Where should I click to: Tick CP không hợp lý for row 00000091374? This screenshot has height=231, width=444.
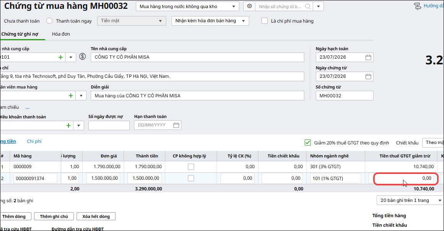pos(191,178)
